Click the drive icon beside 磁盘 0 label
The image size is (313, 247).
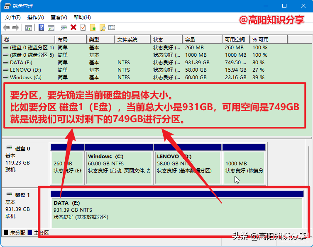point(9,148)
